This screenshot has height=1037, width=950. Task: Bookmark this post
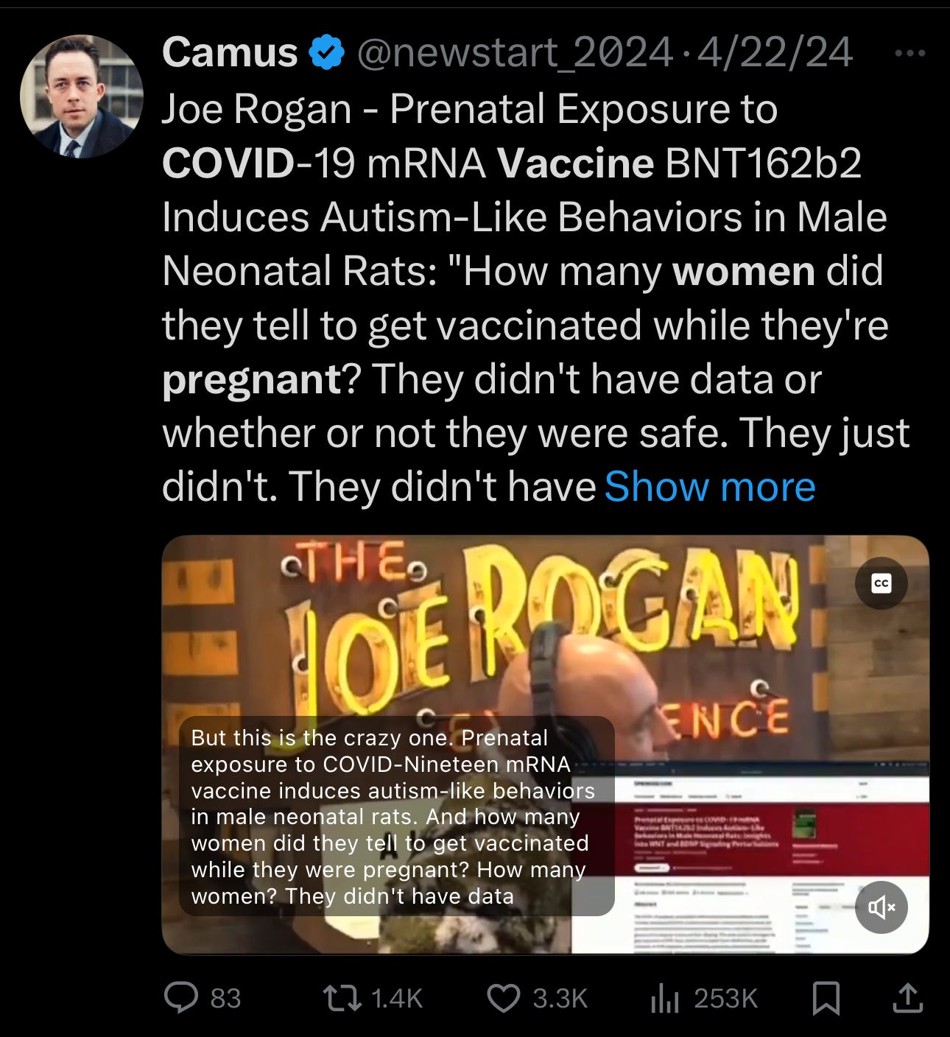pos(826,999)
